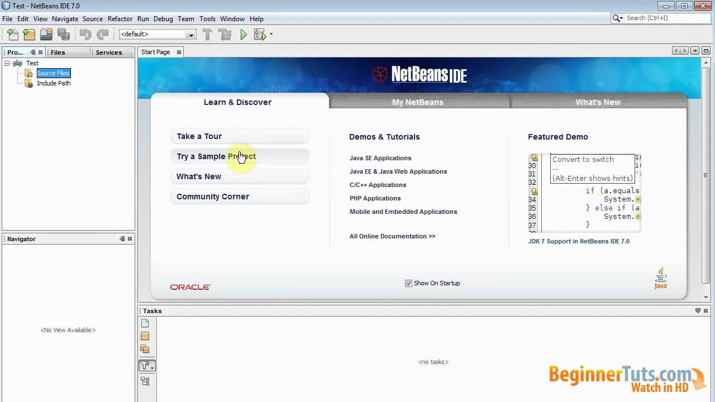715x402 pixels.
Task: Open Java EE & Java Web Applications link
Action: click(398, 171)
